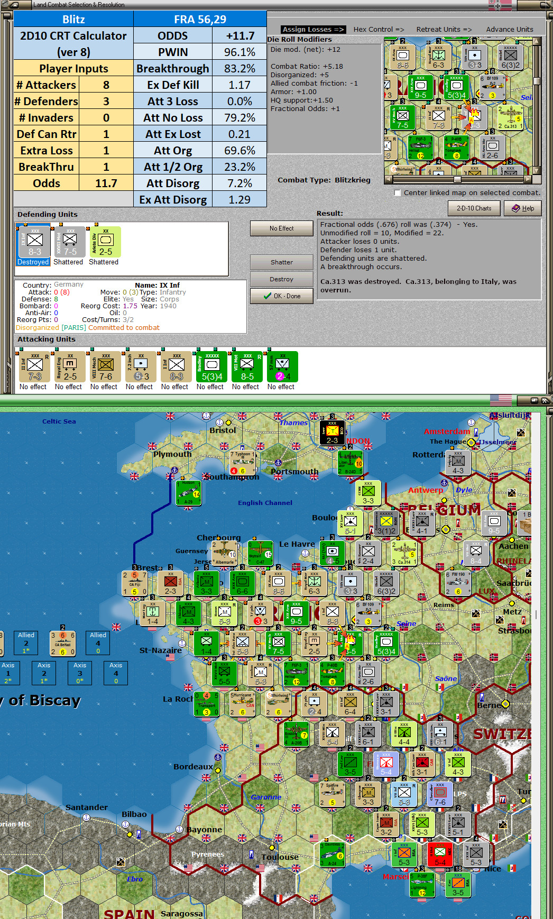
Task: Click the Breakthrough 83.2% value
Action: tap(239, 68)
